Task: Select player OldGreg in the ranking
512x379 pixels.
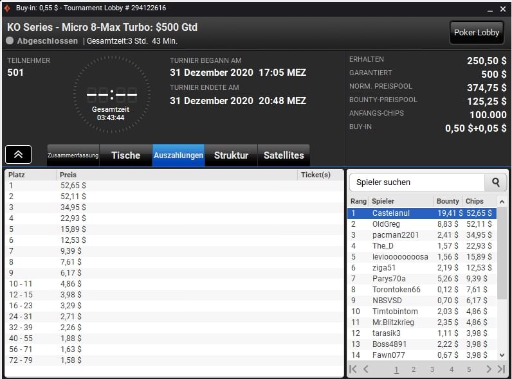Action: coord(386,224)
